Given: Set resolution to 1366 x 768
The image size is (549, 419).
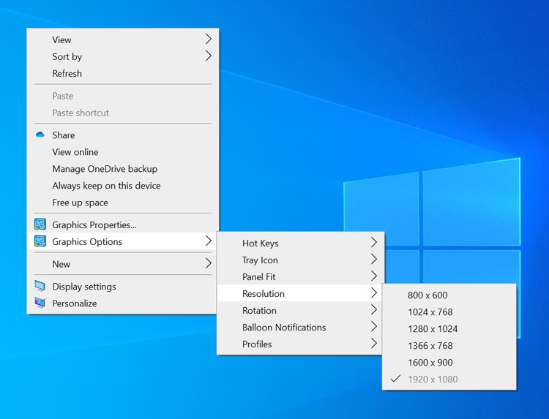Looking at the screenshot, I should tap(449, 345).
